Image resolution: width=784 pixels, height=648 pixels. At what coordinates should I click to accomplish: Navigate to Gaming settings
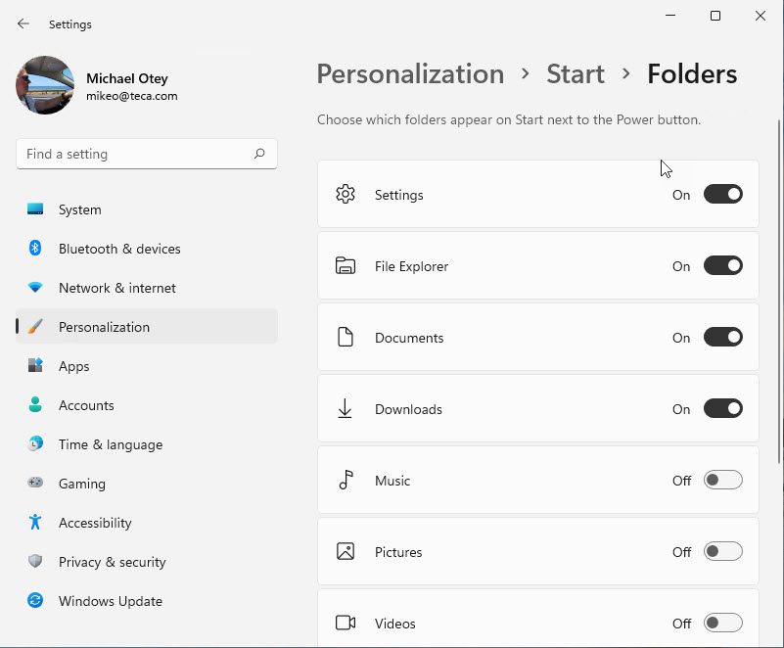coord(147,483)
